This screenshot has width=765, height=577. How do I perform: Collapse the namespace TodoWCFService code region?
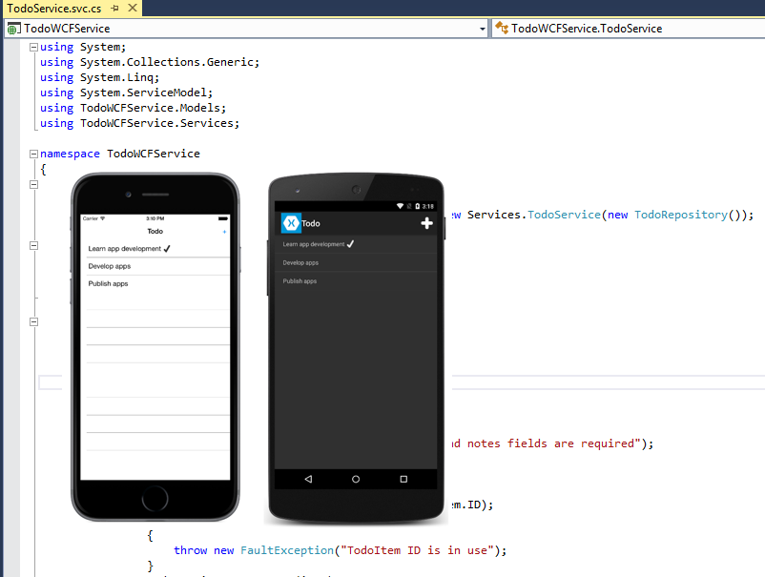(x=33, y=153)
